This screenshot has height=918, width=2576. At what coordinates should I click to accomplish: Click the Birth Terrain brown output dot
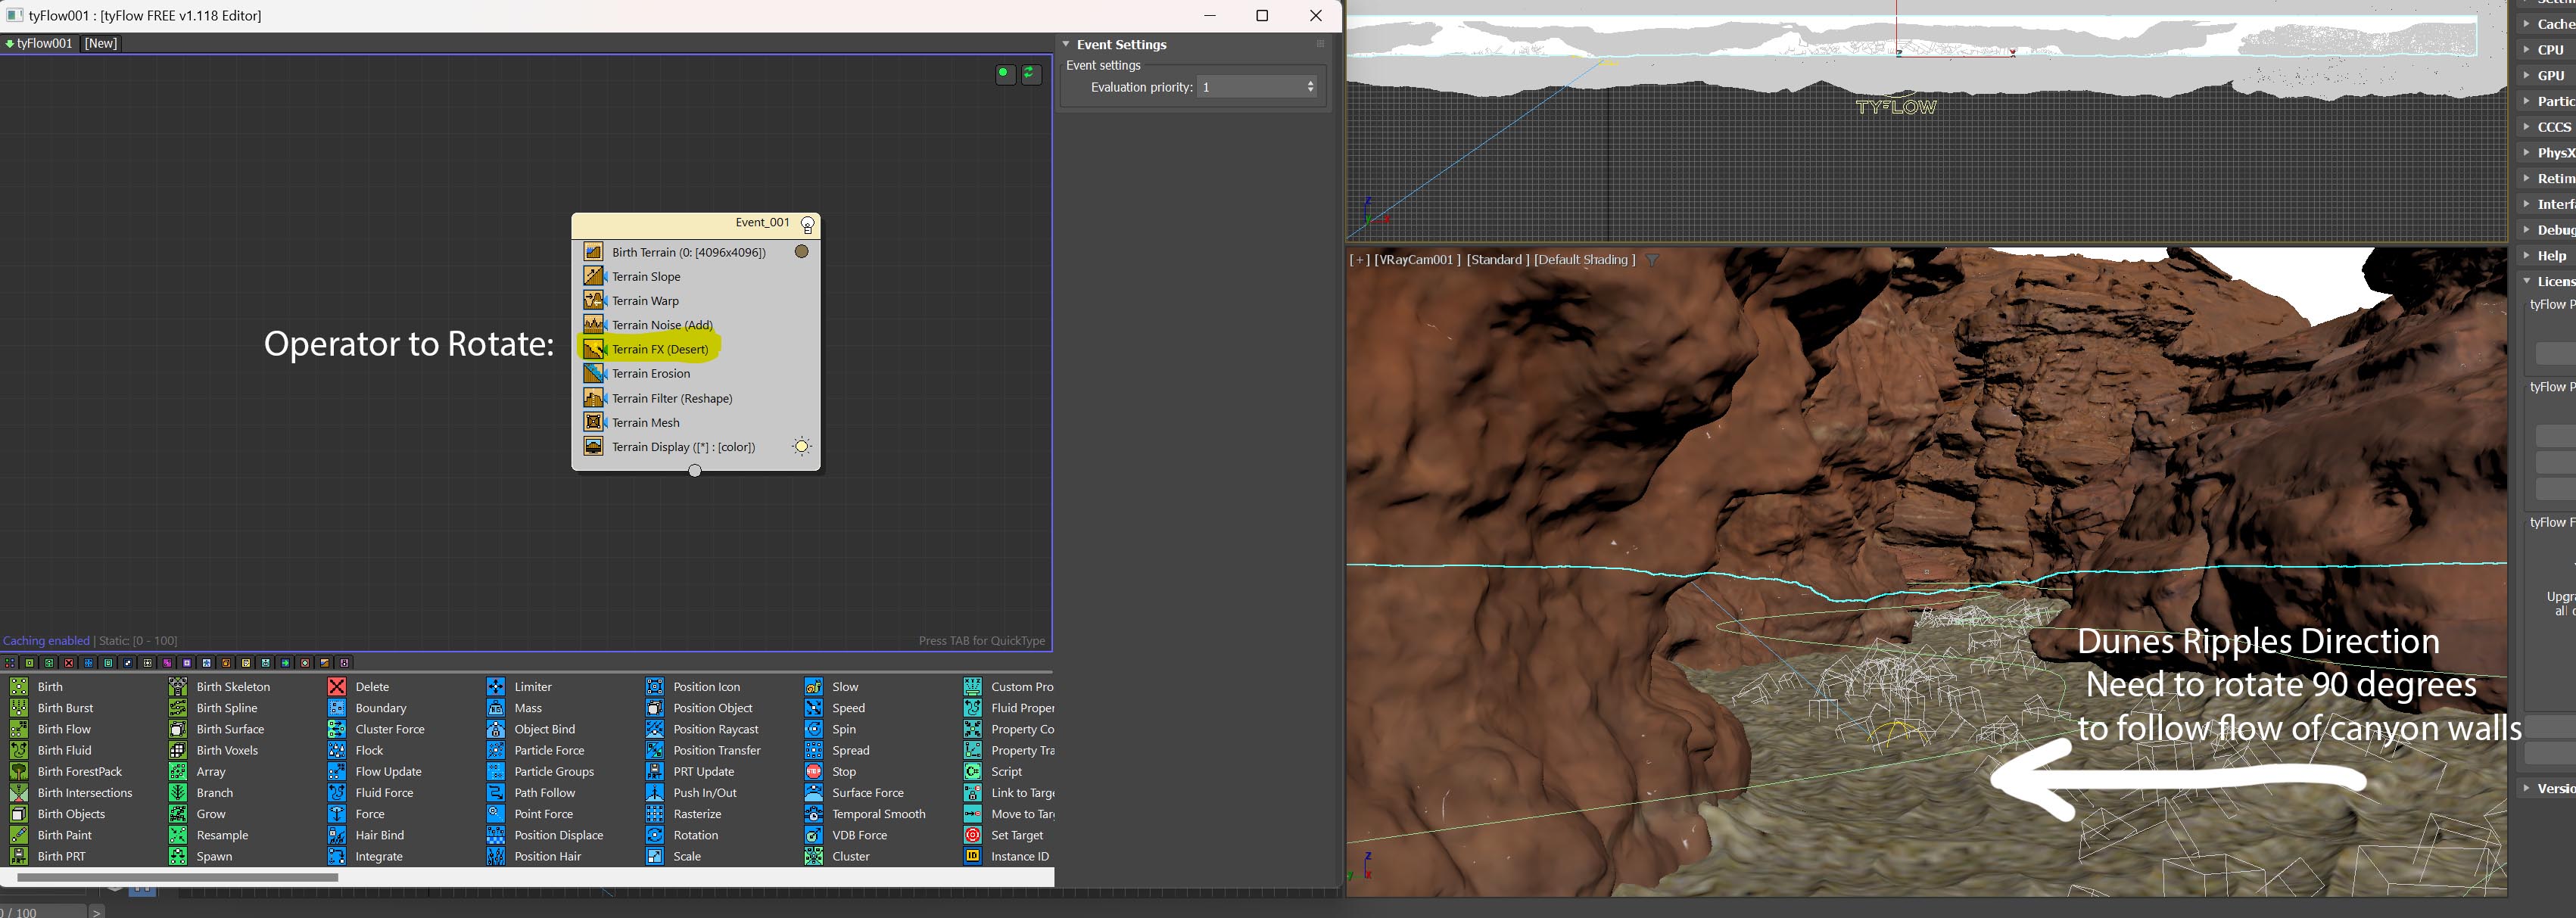pyautogui.click(x=801, y=252)
